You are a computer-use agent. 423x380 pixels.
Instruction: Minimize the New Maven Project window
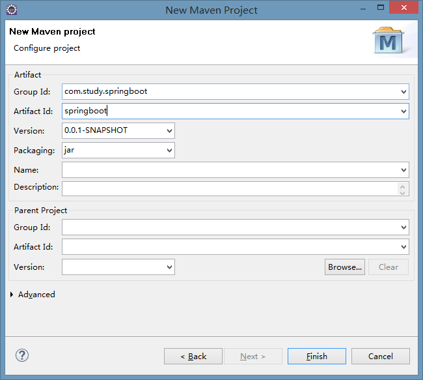(x=363, y=8)
